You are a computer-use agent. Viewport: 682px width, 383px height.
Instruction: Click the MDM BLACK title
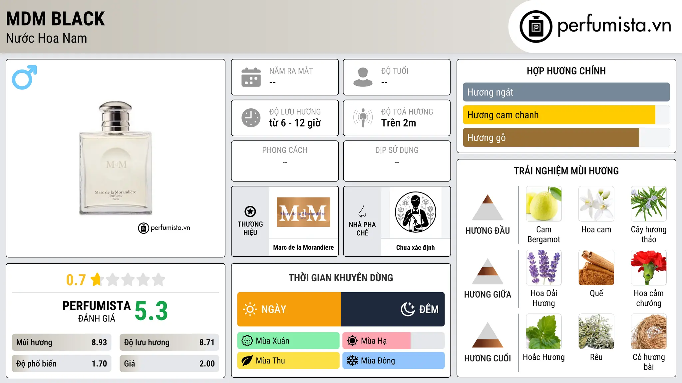[55, 19]
